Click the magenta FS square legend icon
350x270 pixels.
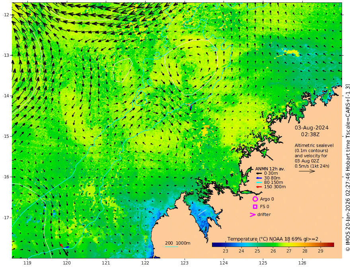coord(255,207)
